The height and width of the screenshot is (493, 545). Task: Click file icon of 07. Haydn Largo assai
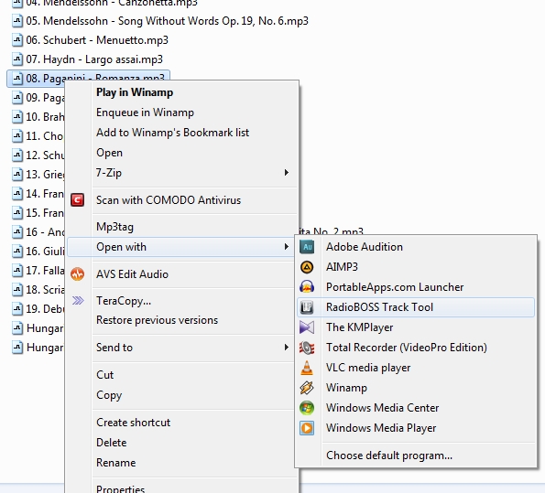17,59
